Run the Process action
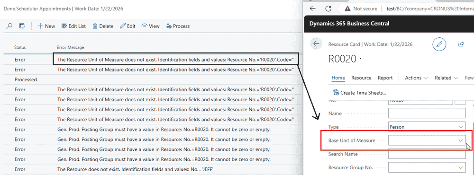This screenshot has height=175, width=474. (178, 26)
